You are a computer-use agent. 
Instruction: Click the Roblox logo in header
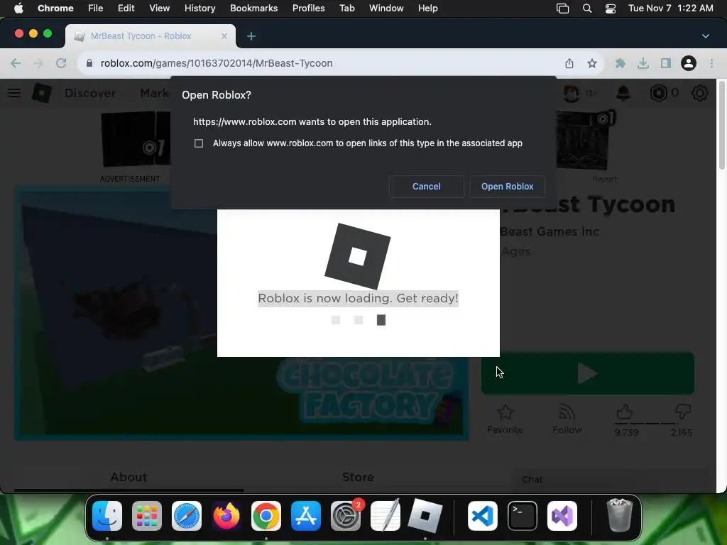click(42, 93)
